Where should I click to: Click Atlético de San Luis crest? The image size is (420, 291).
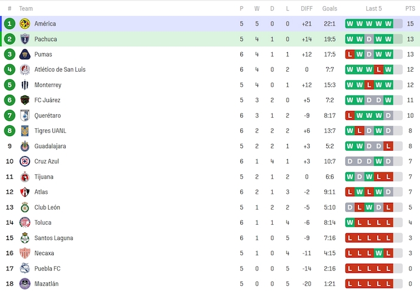[24, 69]
